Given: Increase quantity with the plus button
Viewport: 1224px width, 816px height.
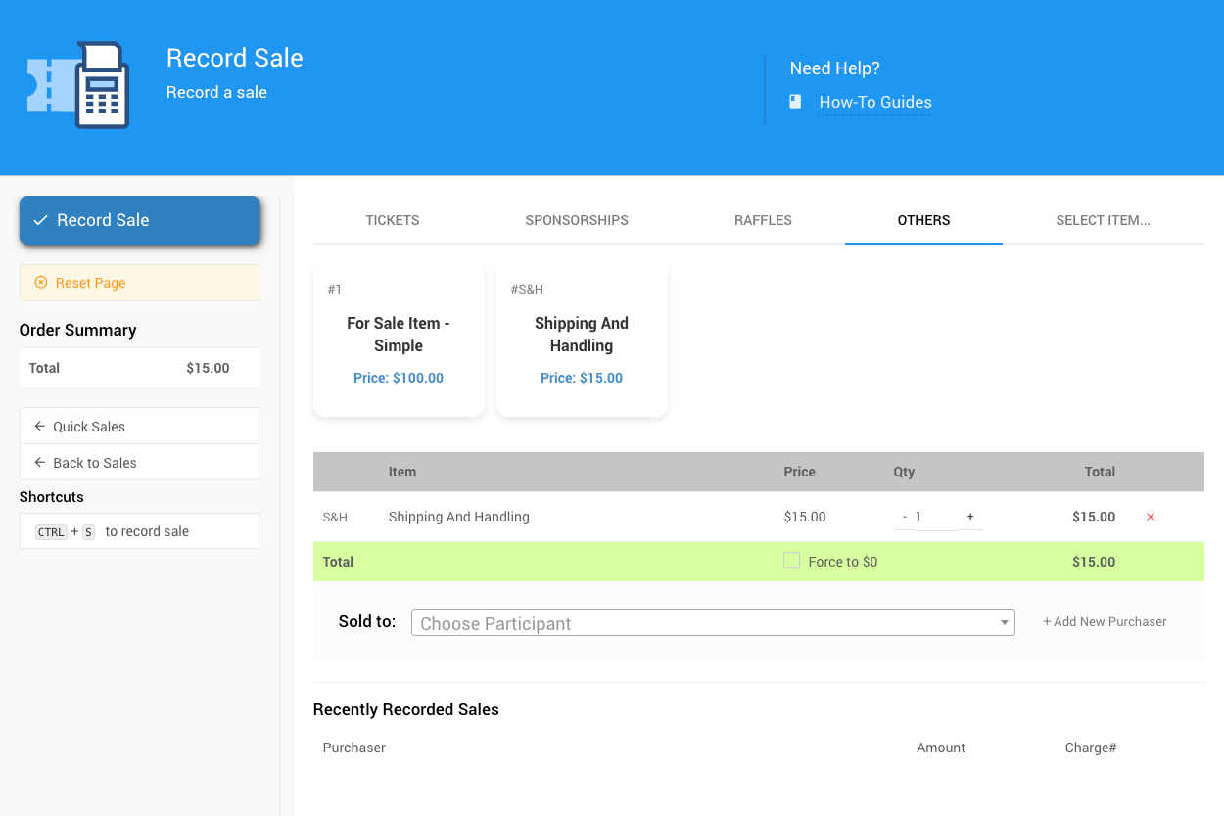Looking at the screenshot, I should point(970,517).
